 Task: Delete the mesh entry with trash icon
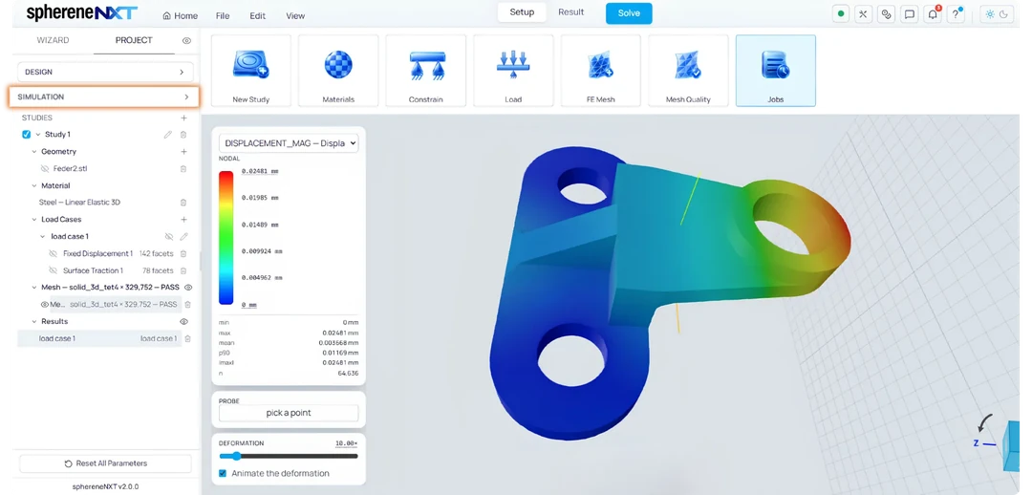(187, 304)
